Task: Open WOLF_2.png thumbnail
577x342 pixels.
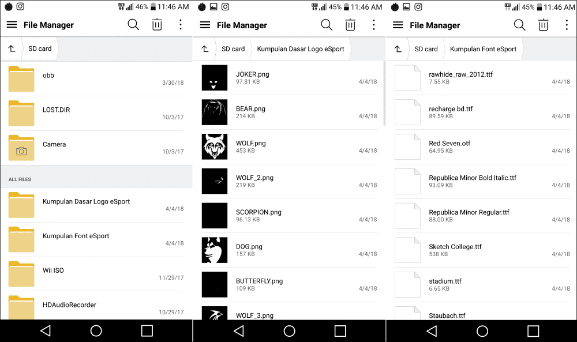Action: (215, 181)
